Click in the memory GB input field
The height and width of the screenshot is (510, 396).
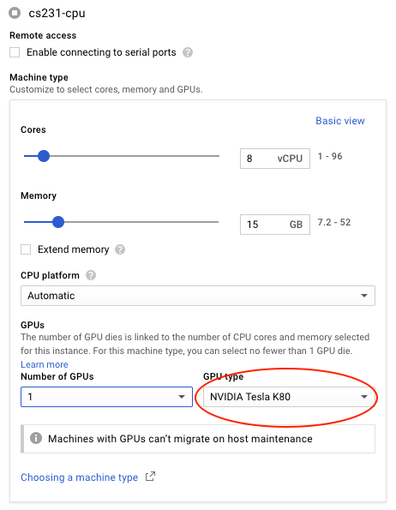pos(275,225)
